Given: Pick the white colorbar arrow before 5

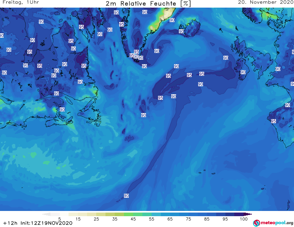Looking at the screenshot, I should click(x=47, y=214).
